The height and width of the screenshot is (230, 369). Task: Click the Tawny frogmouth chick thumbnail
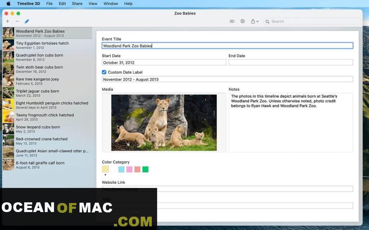tap(9, 117)
